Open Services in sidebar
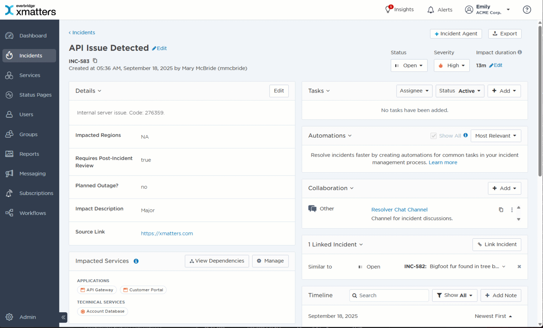Screen dimensions: 543x328 point(29,75)
